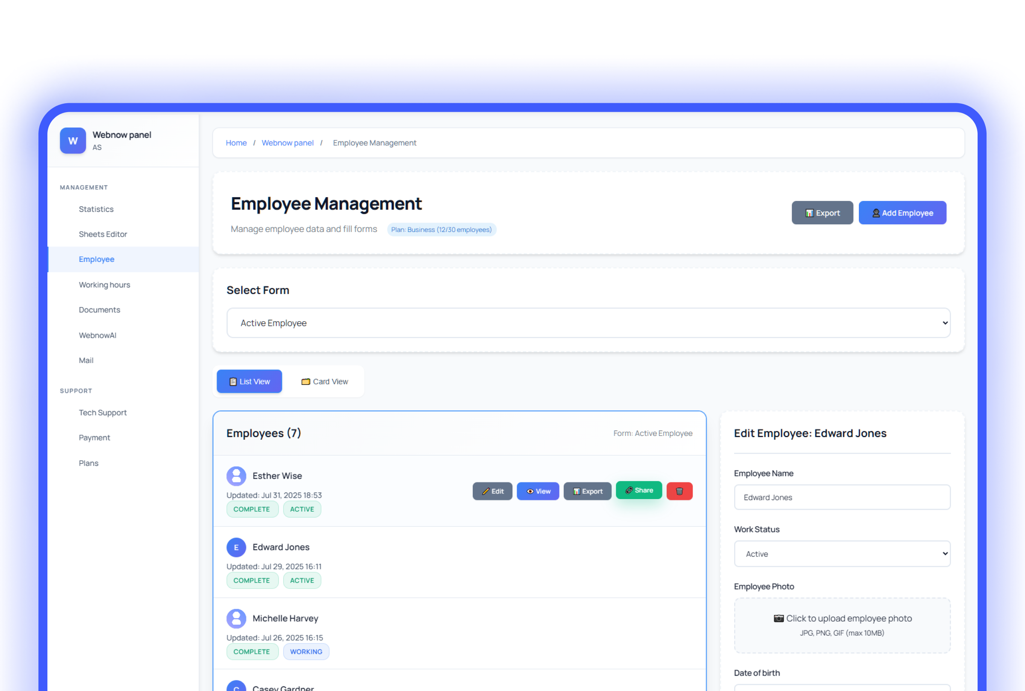Click the Webnow panel breadcrumb link

287,143
